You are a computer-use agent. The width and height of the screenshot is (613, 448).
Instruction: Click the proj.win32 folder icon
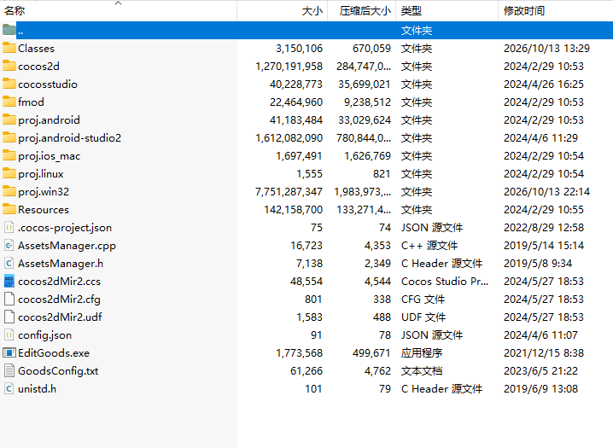(9, 192)
